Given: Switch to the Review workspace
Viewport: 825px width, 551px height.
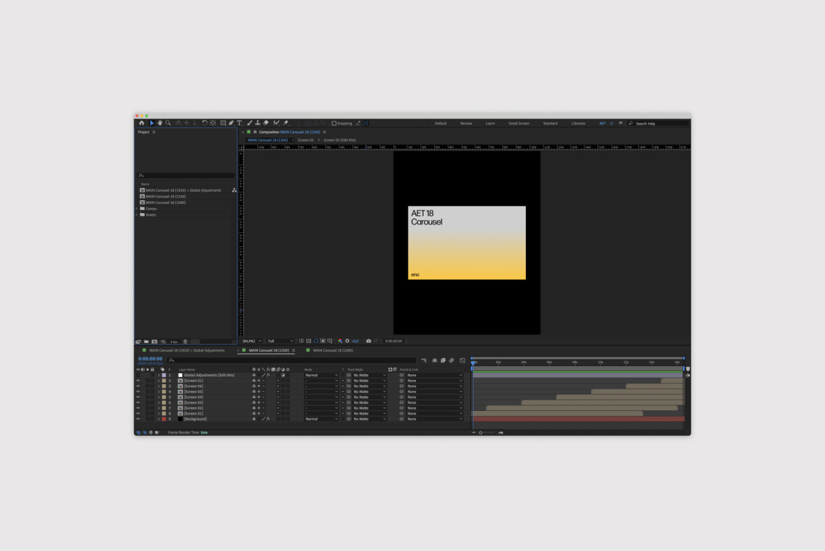Looking at the screenshot, I should point(466,123).
